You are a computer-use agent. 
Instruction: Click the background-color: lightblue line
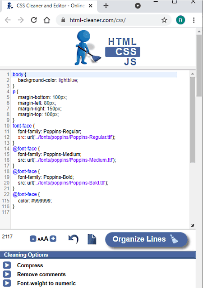click(x=48, y=80)
